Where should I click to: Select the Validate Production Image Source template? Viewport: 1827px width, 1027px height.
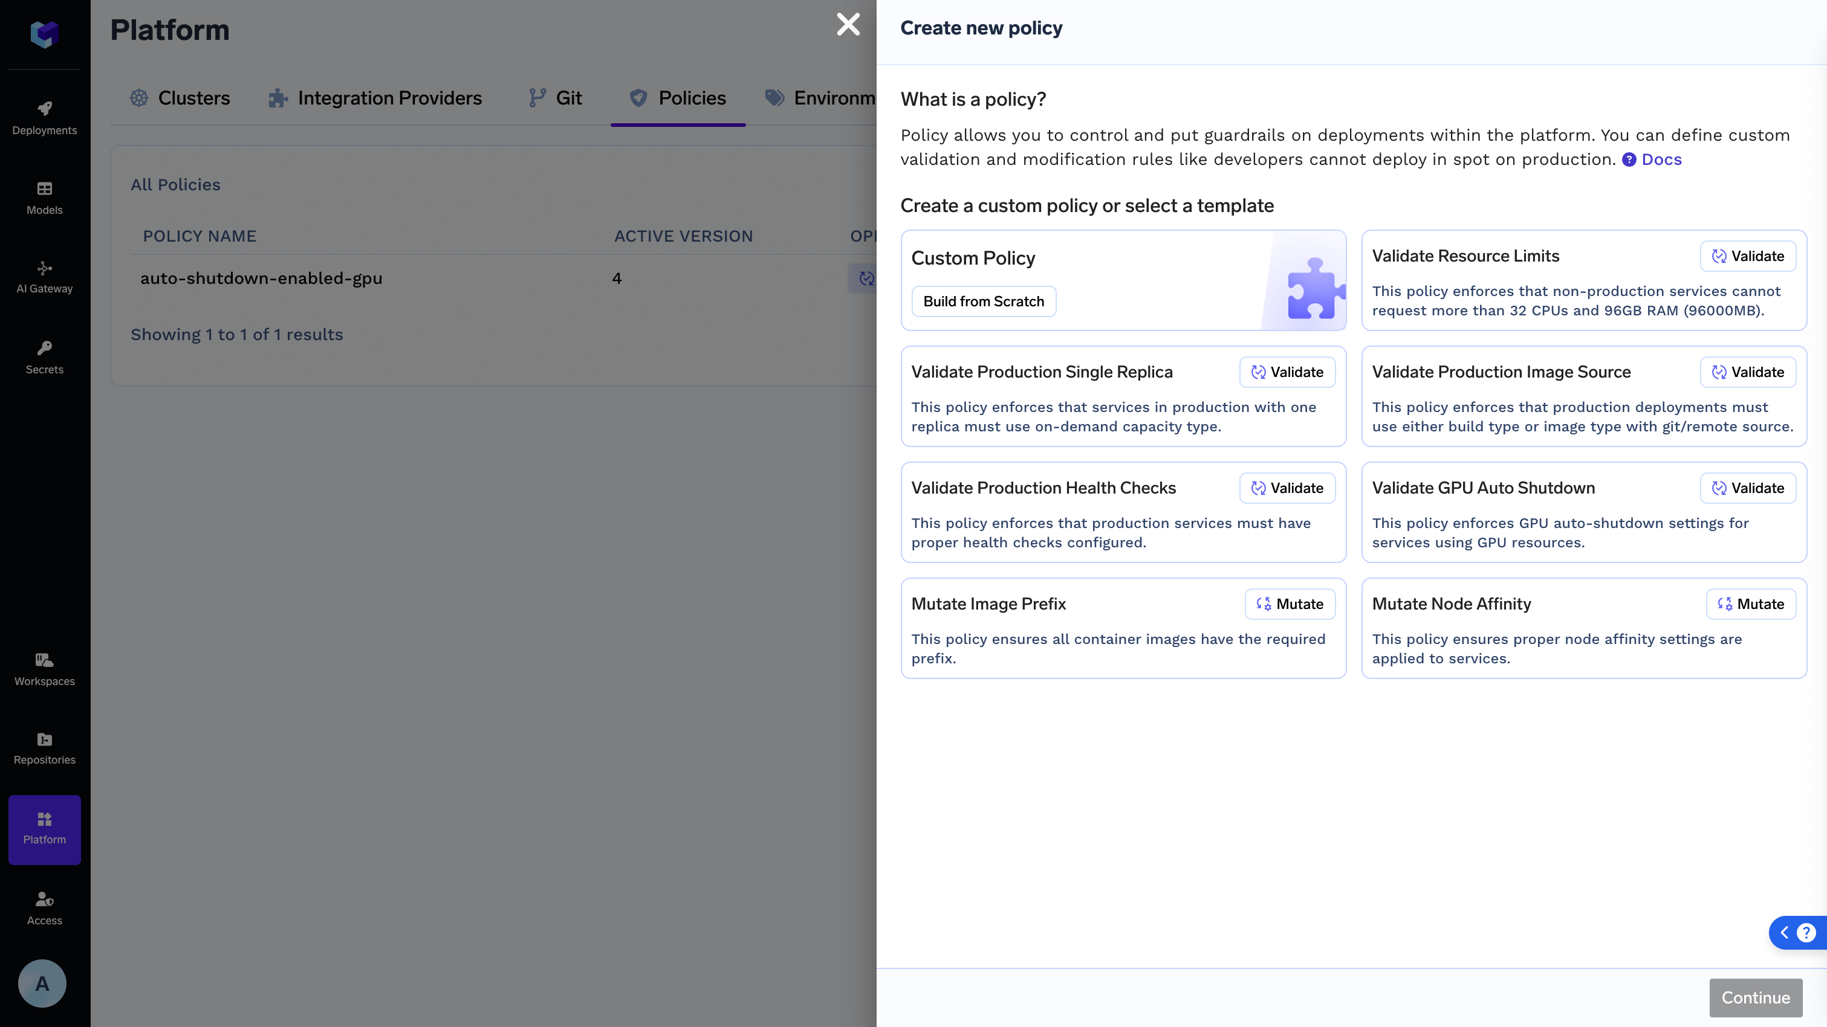[x=1584, y=396]
